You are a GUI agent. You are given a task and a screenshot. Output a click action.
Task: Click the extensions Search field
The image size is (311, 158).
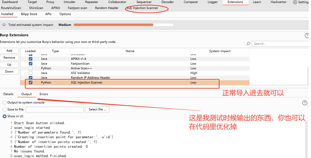pos(280,44)
